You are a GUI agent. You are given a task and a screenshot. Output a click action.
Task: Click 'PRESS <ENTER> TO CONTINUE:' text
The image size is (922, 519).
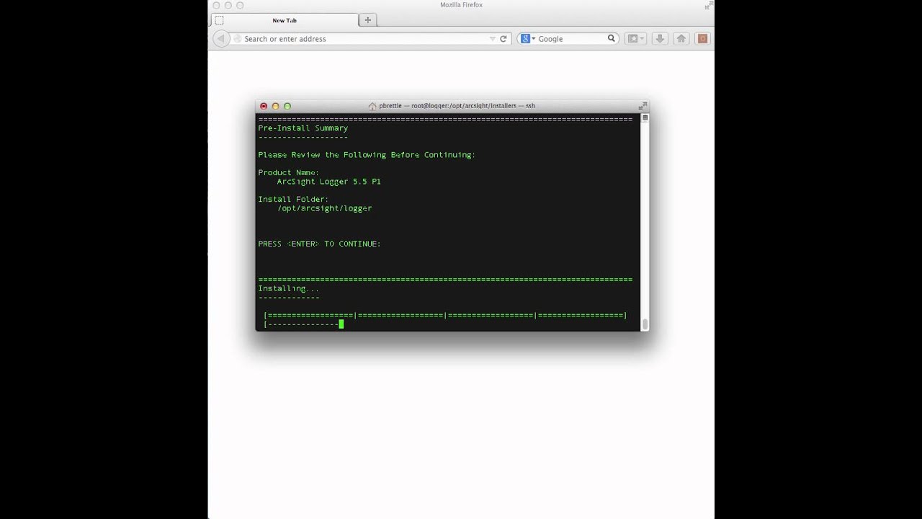pyautogui.click(x=320, y=244)
